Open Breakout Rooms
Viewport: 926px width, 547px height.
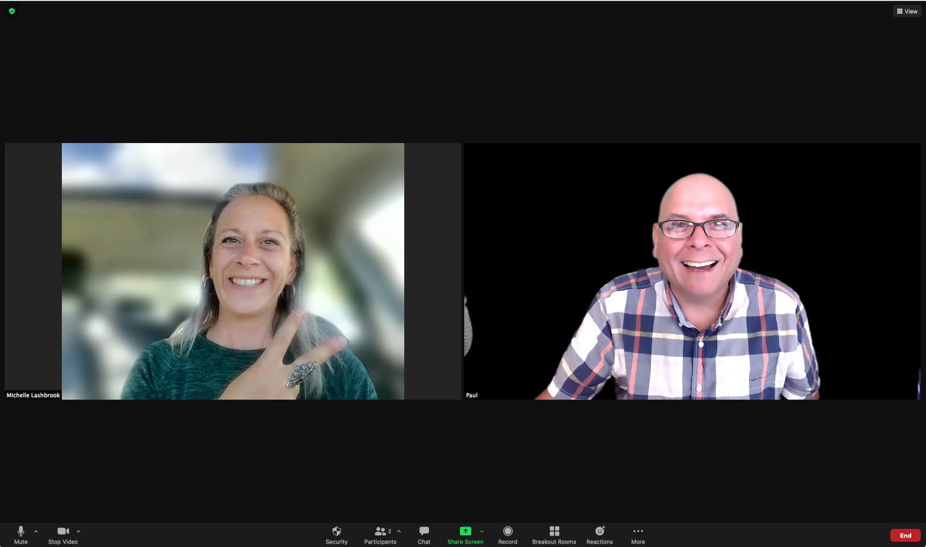pos(554,535)
